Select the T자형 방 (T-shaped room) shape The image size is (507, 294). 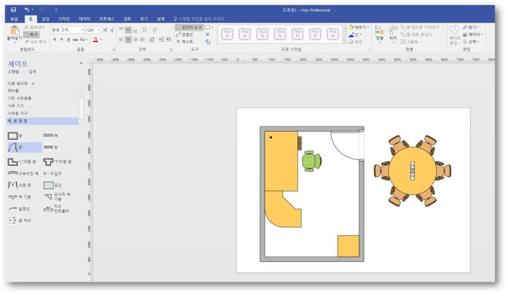pos(57,162)
